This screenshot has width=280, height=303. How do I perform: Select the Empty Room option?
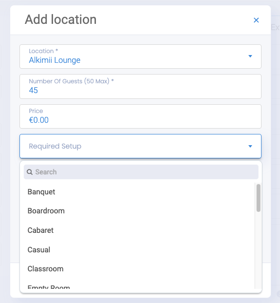tap(49, 287)
